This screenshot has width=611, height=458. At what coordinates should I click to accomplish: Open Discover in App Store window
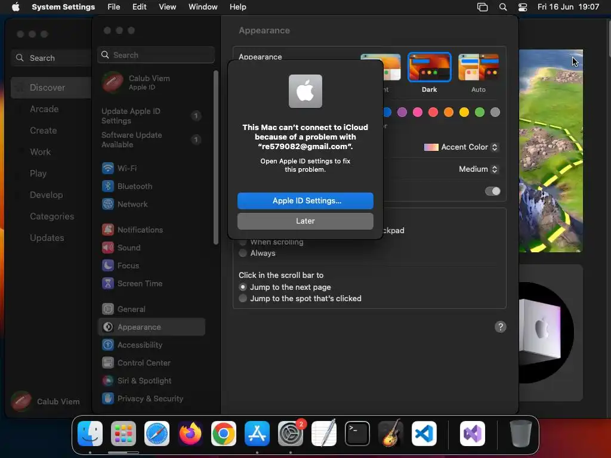pyautogui.click(x=51, y=88)
